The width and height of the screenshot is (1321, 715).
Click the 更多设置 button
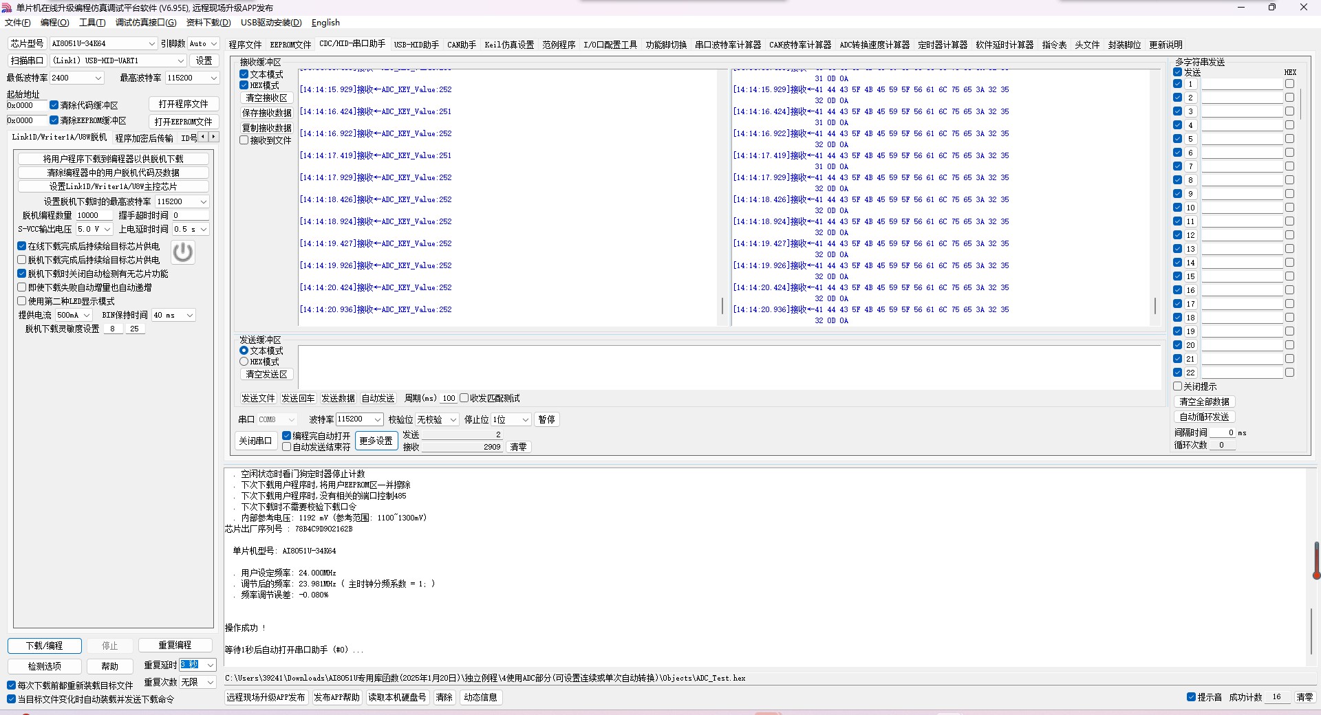point(376,441)
